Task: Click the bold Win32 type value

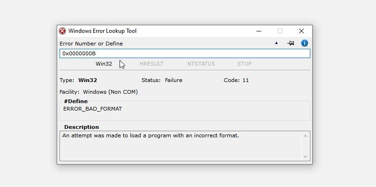Action: coord(88,80)
